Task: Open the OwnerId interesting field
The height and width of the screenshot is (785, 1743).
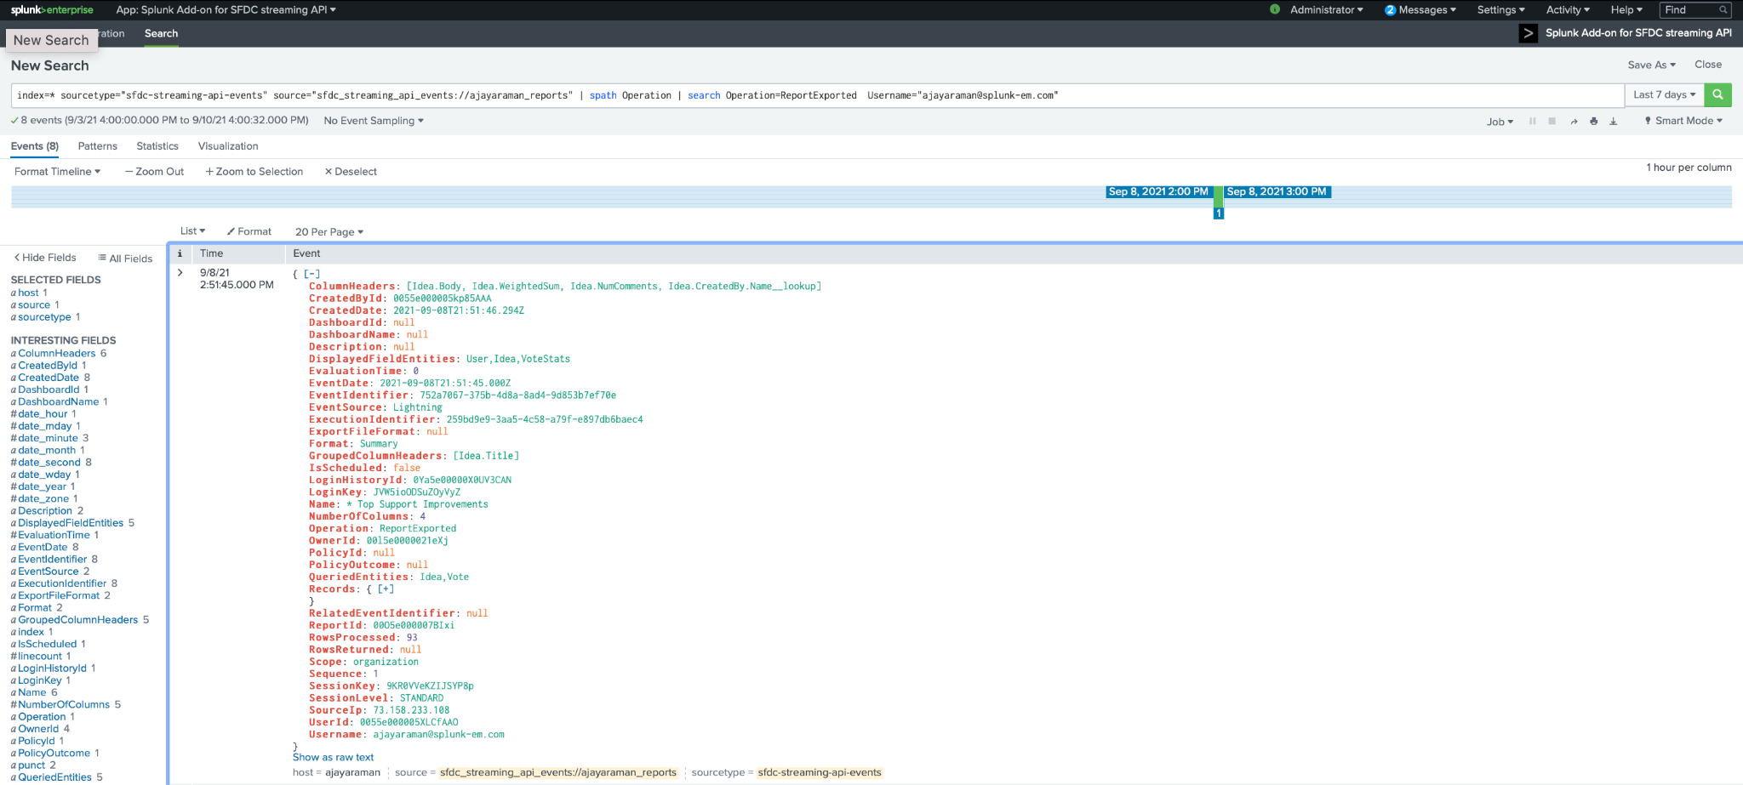Action: click(38, 729)
